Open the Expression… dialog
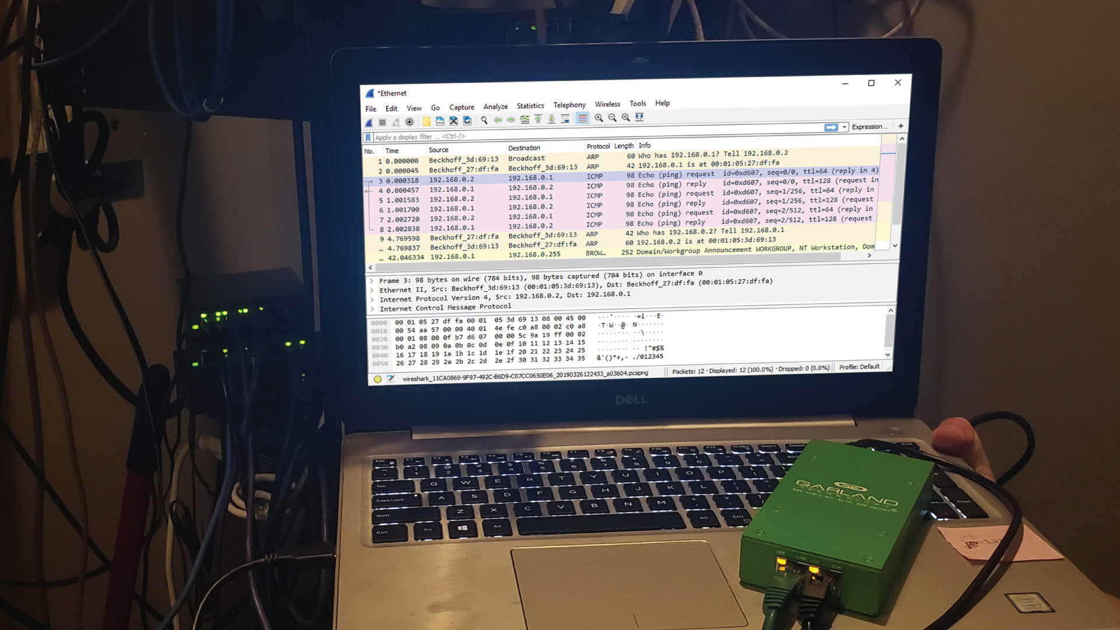Viewport: 1120px width, 630px height. pyautogui.click(x=869, y=127)
